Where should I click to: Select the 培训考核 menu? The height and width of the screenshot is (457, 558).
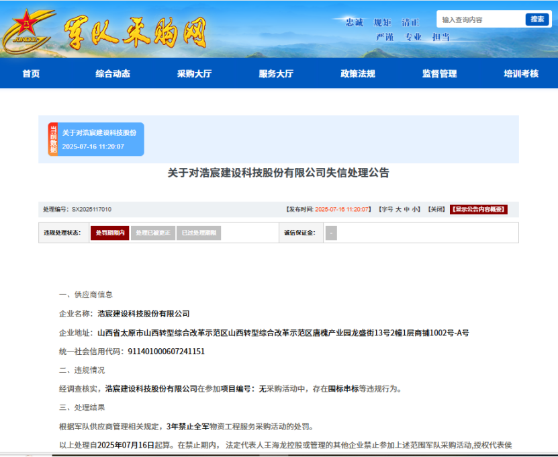click(x=521, y=74)
